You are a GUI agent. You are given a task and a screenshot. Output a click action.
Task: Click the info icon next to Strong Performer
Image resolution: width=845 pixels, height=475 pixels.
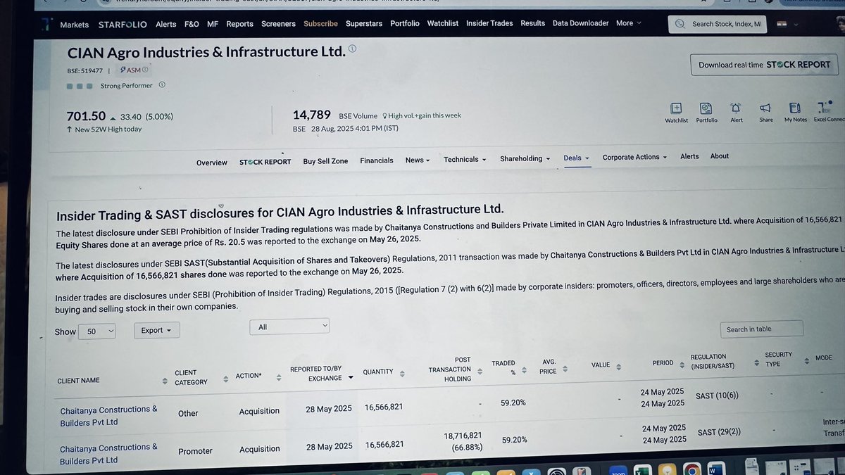(162, 85)
